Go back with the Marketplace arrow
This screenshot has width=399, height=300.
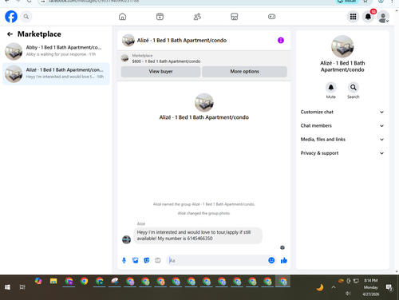click(x=10, y=34)
